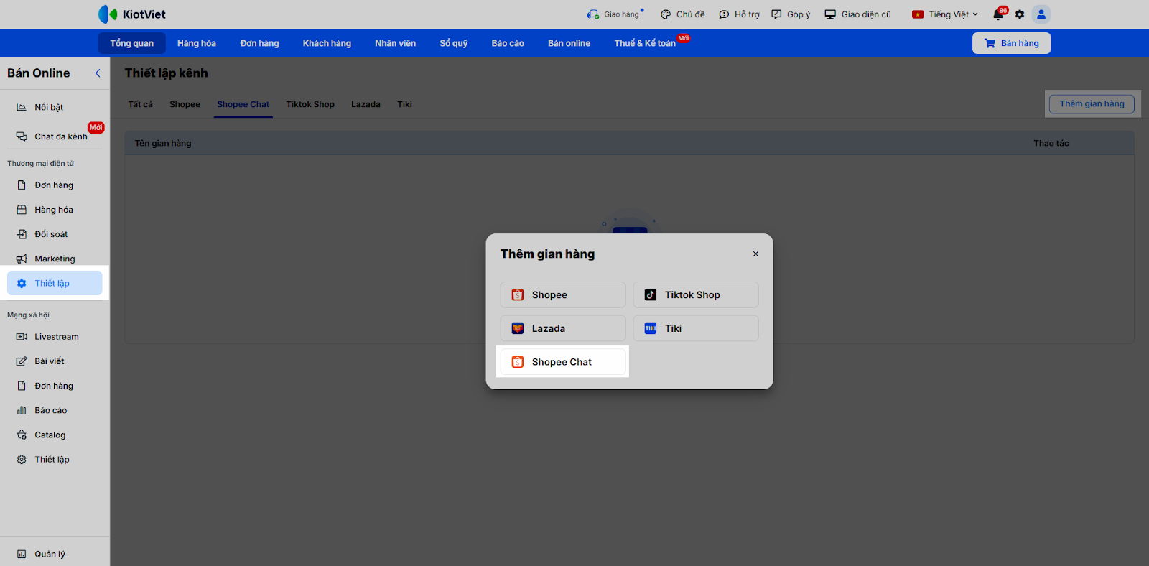Open the user account avatar
This screenshot has height=566, width=1149.
[x=1041, y=14]
